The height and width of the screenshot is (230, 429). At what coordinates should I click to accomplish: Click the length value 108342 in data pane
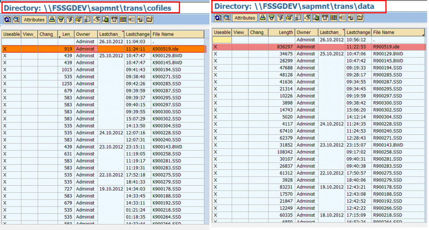(284, 152)
